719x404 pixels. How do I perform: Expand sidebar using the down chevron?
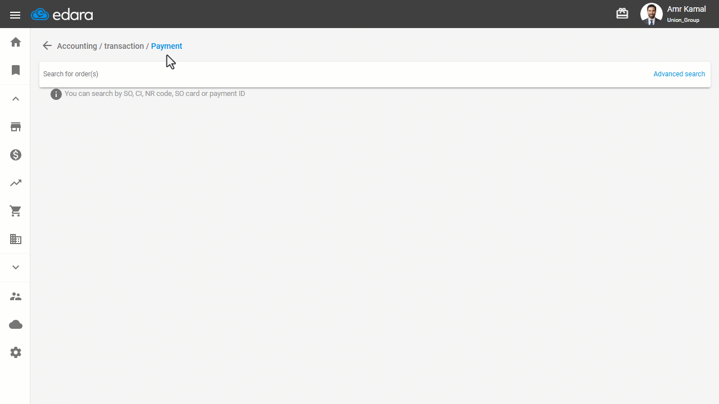pyautogui.click(x=16, y=268)
